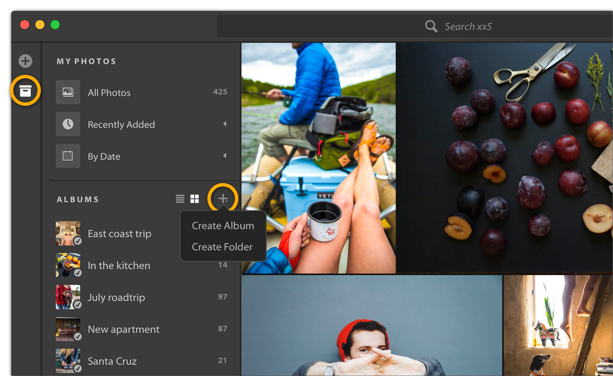Expand the By Date section

tap(225, 156)
